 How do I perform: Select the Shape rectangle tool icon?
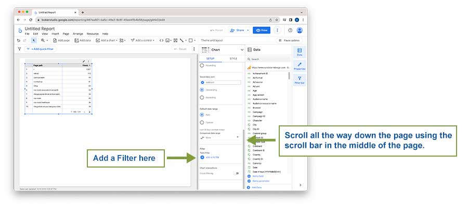(190, 41)
